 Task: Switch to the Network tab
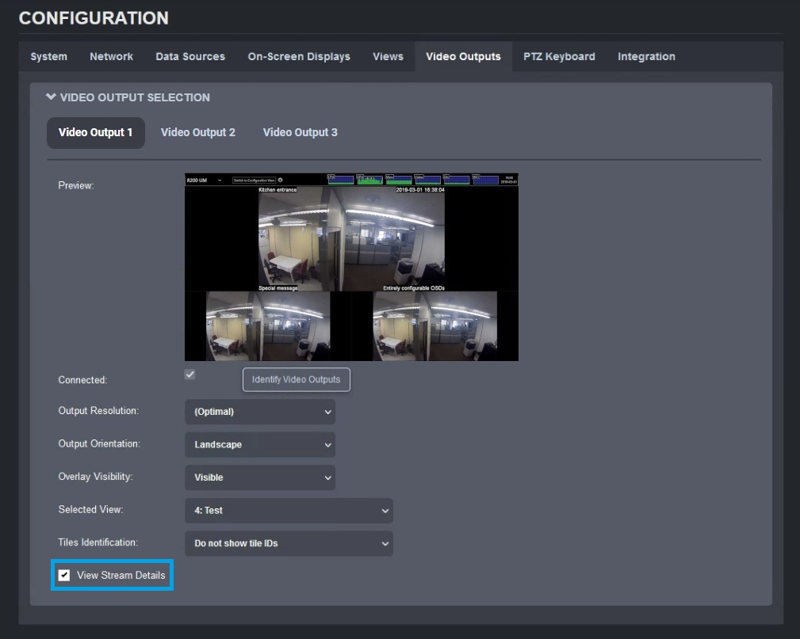point(111,56)
